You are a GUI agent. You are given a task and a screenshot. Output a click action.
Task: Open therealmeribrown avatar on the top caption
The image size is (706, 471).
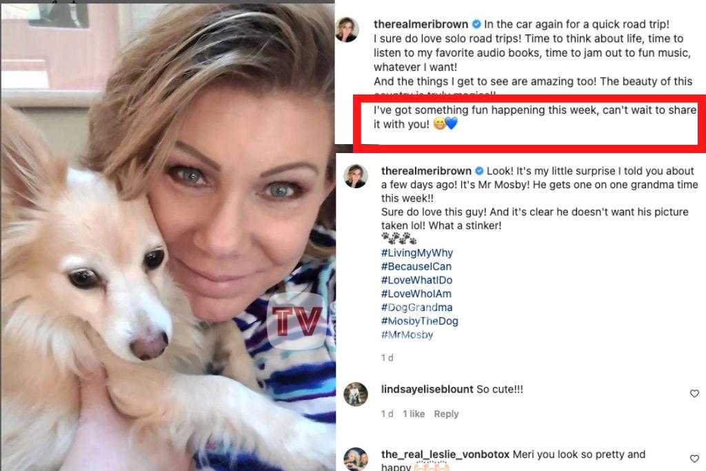tap(347, 30)
